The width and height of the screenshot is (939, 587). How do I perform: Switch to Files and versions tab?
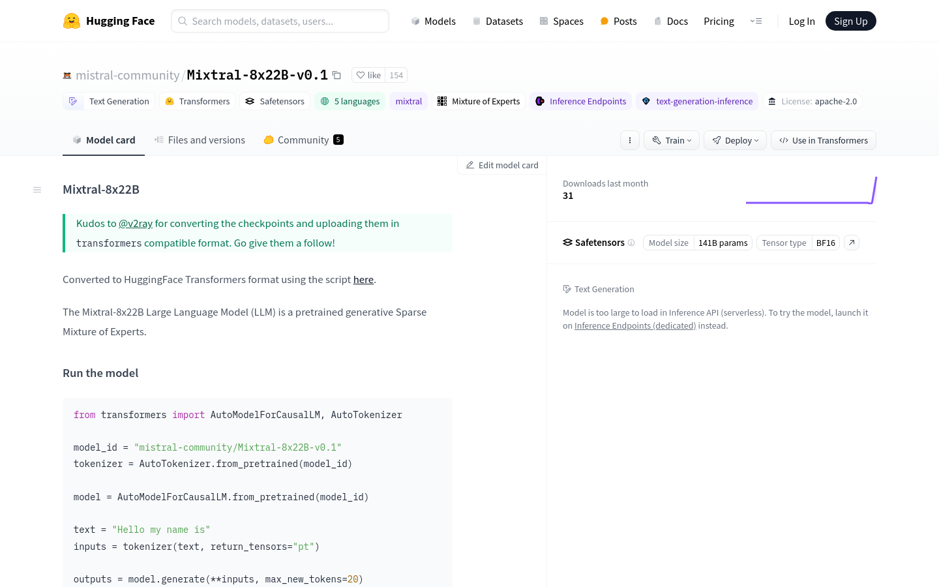click(200, 140)
